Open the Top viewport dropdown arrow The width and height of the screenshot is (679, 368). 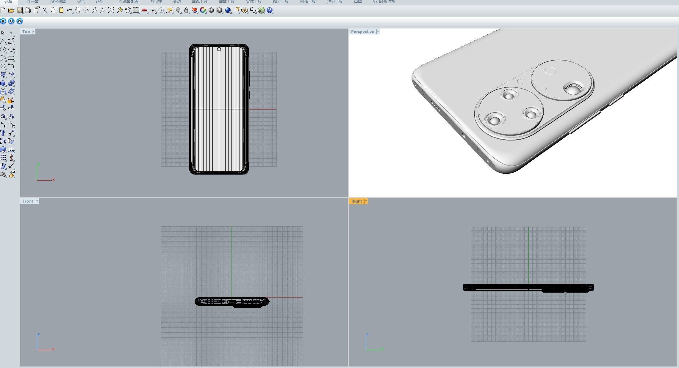[34, 31]
